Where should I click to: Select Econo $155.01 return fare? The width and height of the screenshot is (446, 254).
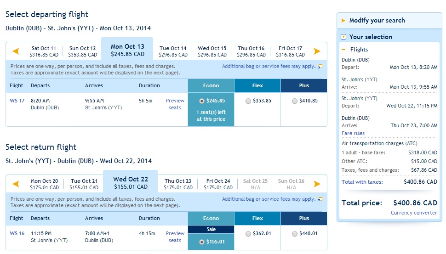[x=202, y=242]
